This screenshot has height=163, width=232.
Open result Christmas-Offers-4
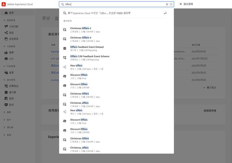(116, 39)
